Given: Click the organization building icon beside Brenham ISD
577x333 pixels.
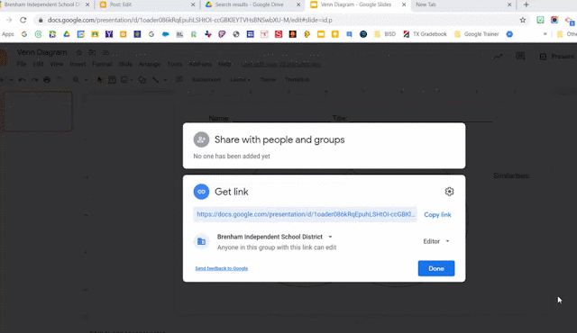Looking at the screenshot, I should tap(201, 241).
